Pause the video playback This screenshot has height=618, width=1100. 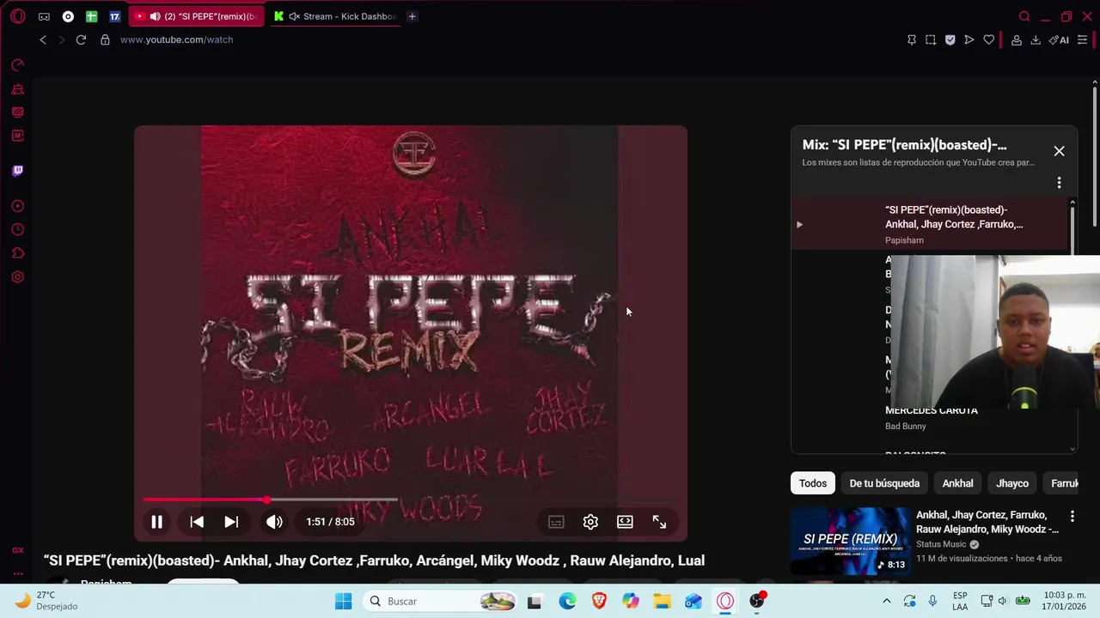coord(157,522)
